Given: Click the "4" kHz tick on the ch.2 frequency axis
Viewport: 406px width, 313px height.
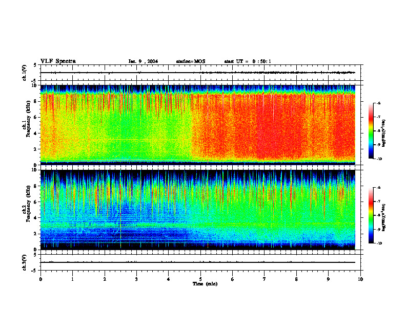Looking at the screenshot, I should tap(36, 218).
